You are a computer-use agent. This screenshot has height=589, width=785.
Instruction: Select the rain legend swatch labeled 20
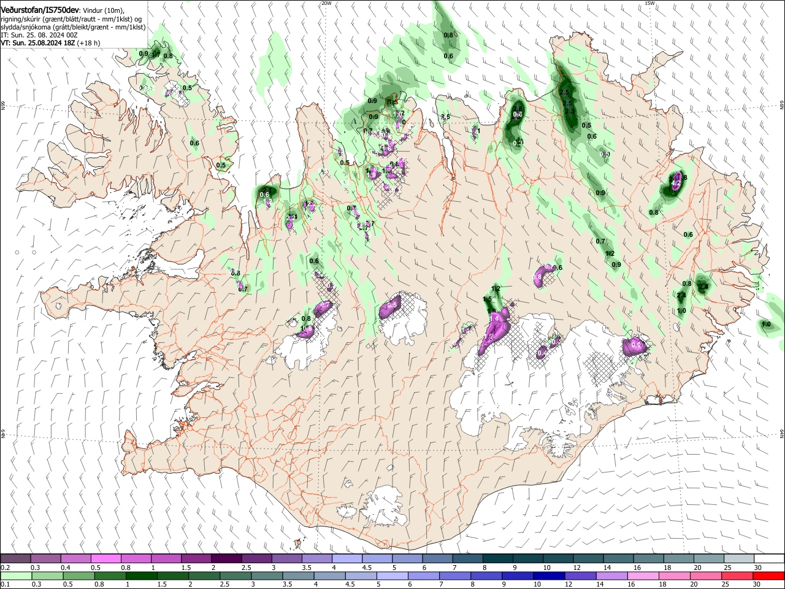pyautogui.click(x=706, y=576)
